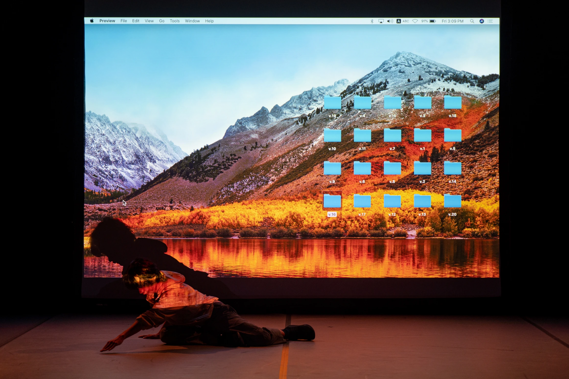This screenshot has width=569, height=379.
Task: Select the v.20 folder
Action: click(453, 201)
